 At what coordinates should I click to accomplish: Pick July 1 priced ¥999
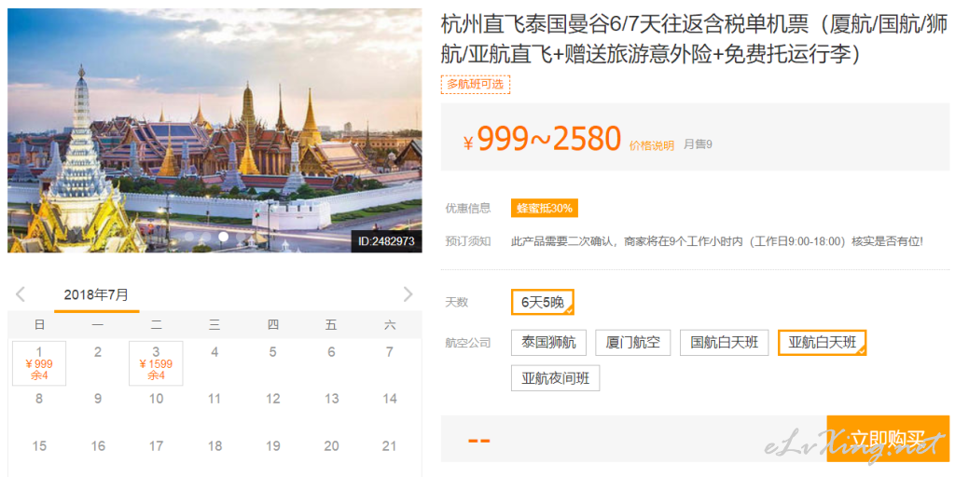pyautogui.click(x=39, y=363)
